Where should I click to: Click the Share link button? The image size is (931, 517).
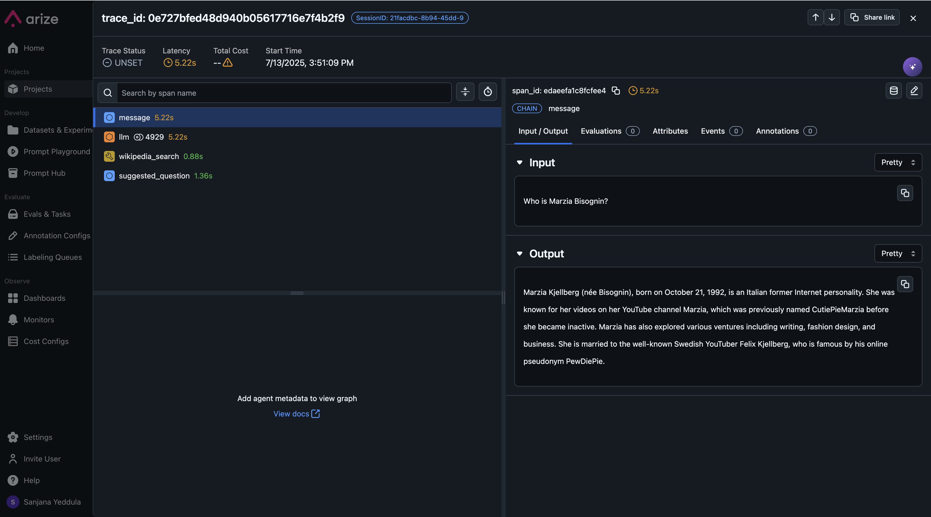872,17
